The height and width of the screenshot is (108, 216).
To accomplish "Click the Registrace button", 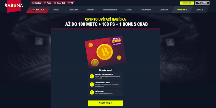I will click(187, 3).
